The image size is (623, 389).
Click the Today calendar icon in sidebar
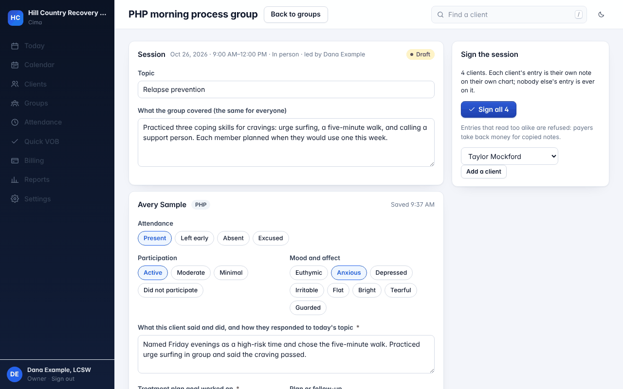tap(15, 46)
